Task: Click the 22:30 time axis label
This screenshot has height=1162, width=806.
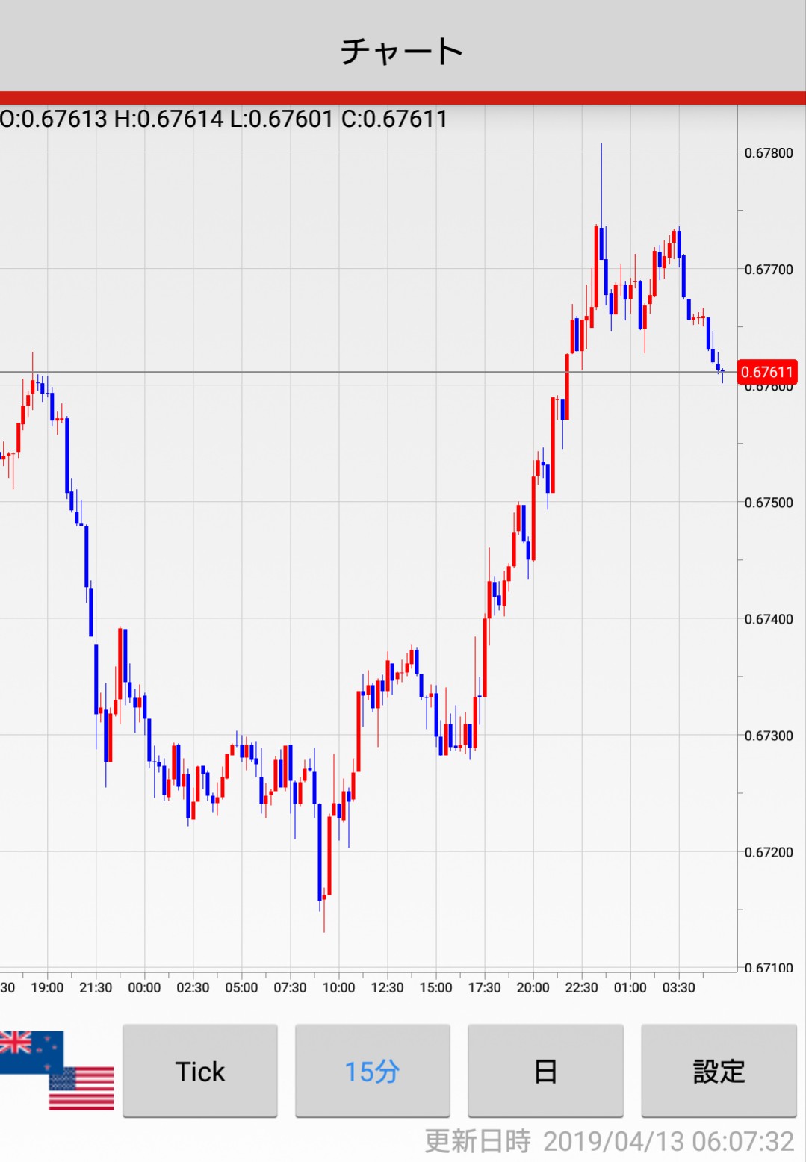Action: click(x=581, y=987)
